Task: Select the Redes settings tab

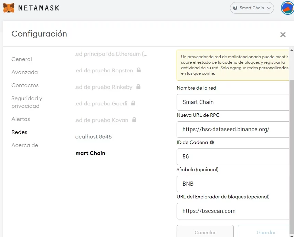Action: (19, 132)
